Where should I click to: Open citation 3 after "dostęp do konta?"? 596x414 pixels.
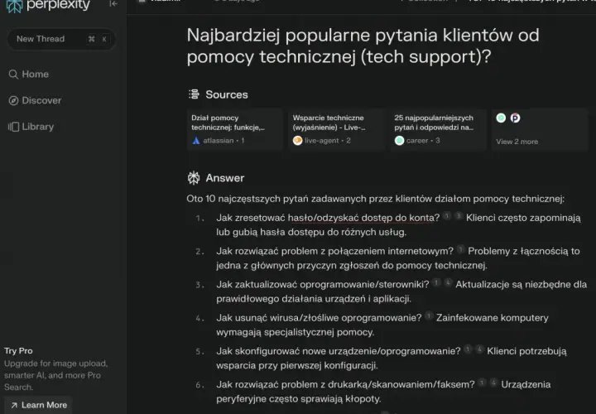click(x=459, y=216)
